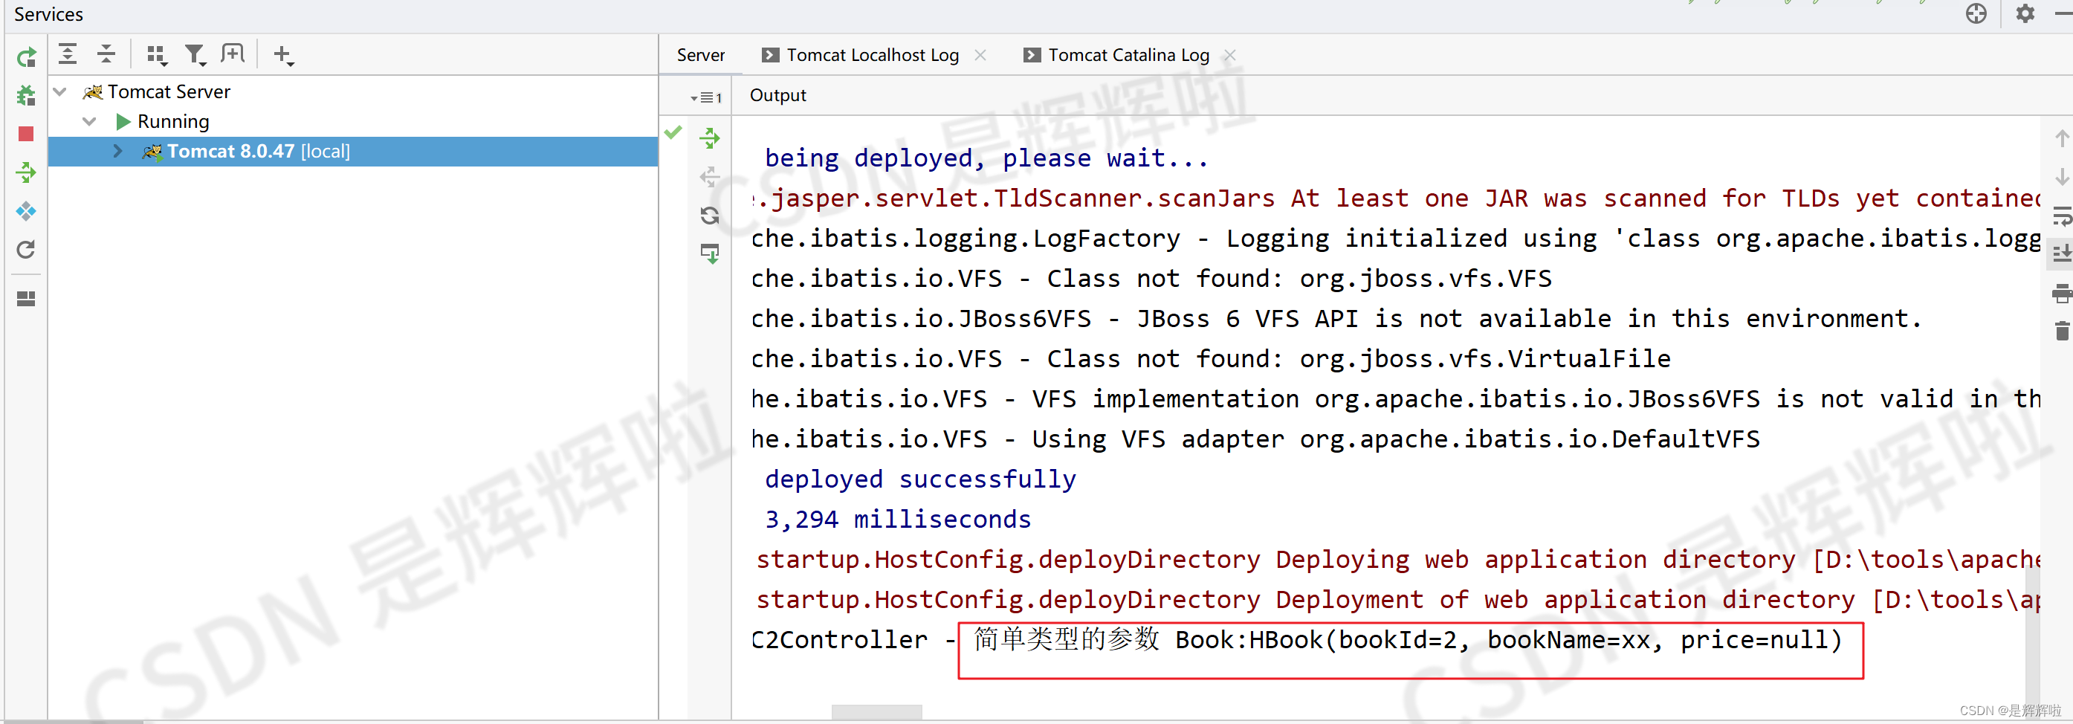
Task: Print the console output
Action: [2062, 294]
